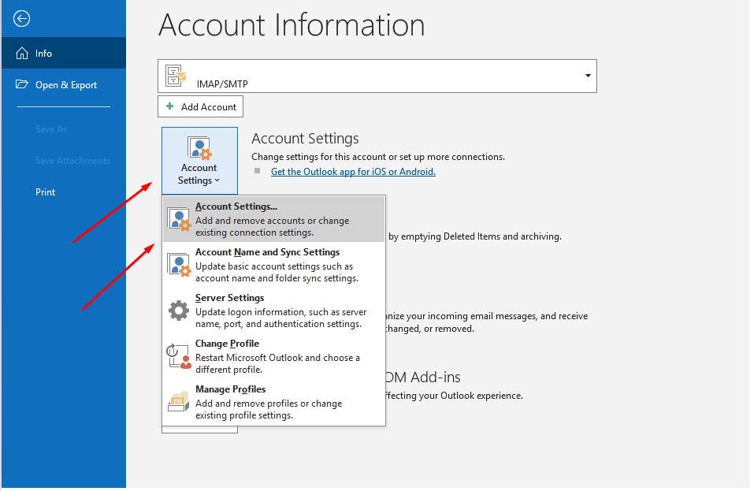Click the icon beside Account Name and Sync Settings

click(179, 265)
